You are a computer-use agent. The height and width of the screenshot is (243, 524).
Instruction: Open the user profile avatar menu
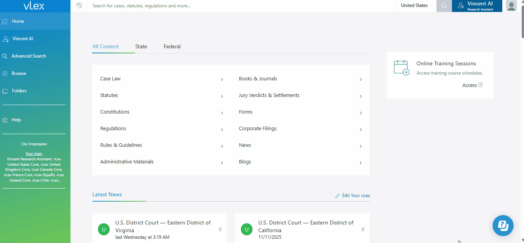[x=511, y=6]
